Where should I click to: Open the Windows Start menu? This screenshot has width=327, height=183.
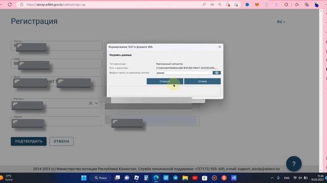84,178
